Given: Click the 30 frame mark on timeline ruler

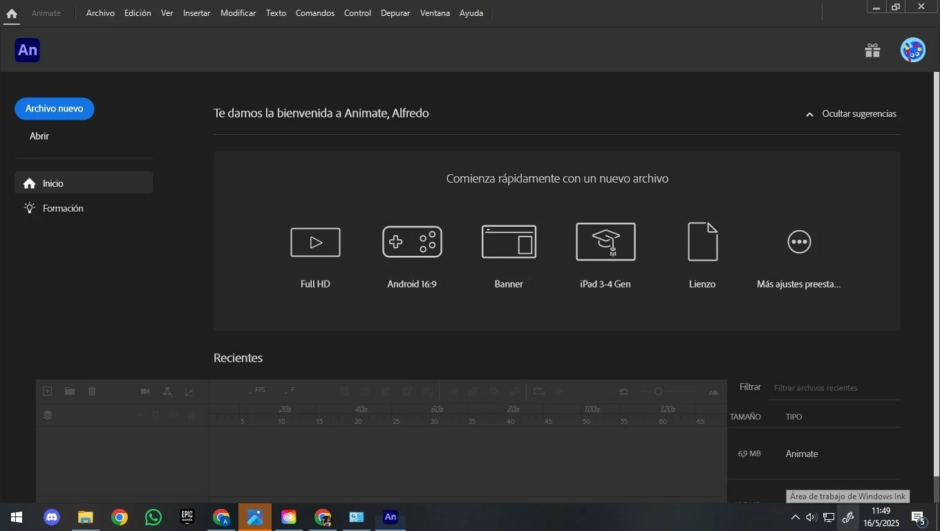Looking at the screenshot, I should click(x=434, y=421).
